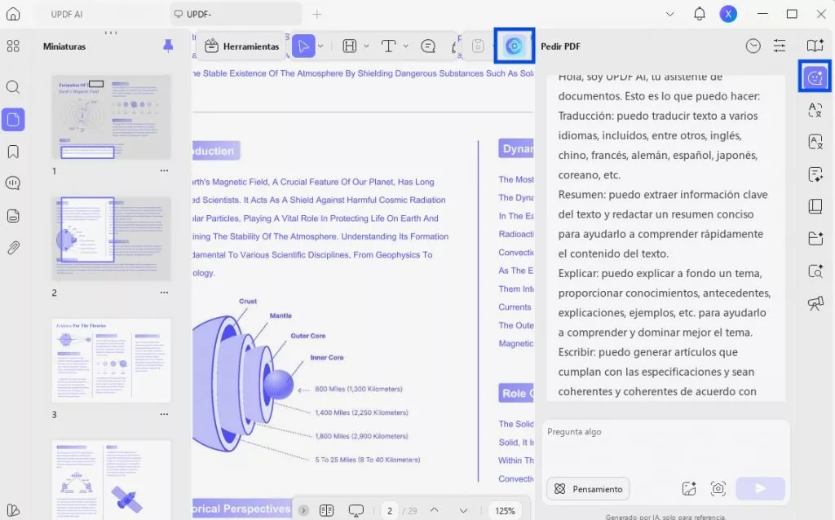
Task: Open the Herramientas menu
Action: tap(241, 46)
